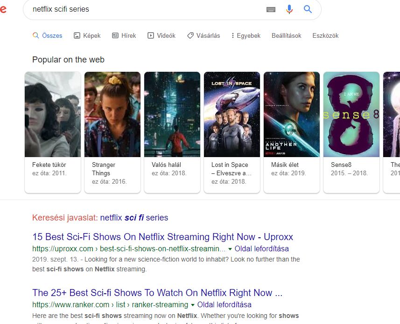Click 'ez óta: 2019.' under Másik élet

tap(288, 173)
